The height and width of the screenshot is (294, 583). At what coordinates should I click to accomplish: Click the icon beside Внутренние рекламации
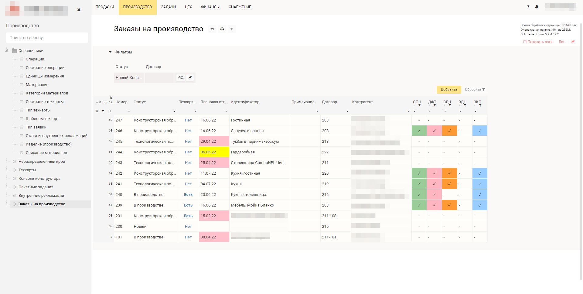coord(14,195)
